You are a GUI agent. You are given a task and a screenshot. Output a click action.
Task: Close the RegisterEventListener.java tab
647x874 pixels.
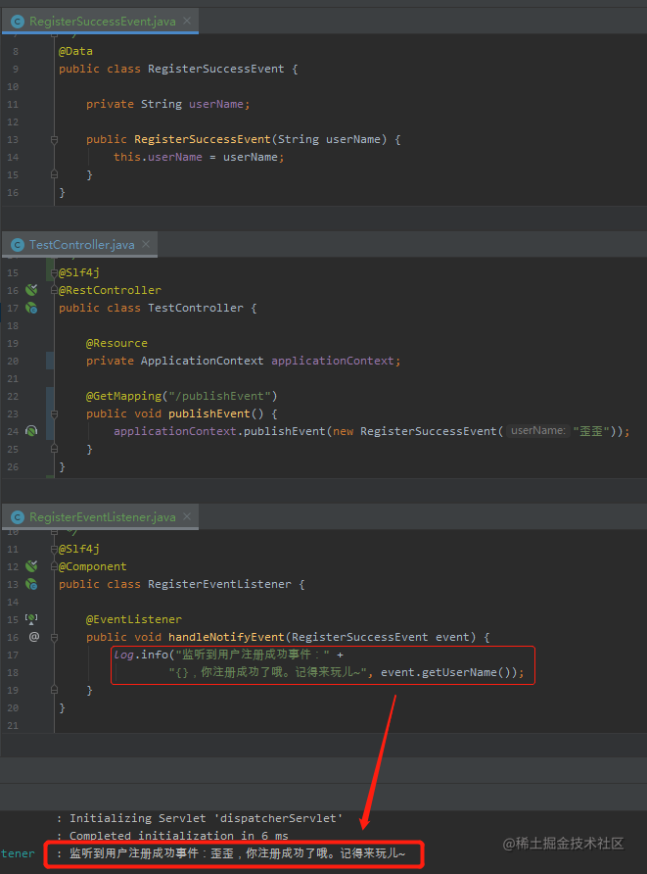(x=187, y=516)
